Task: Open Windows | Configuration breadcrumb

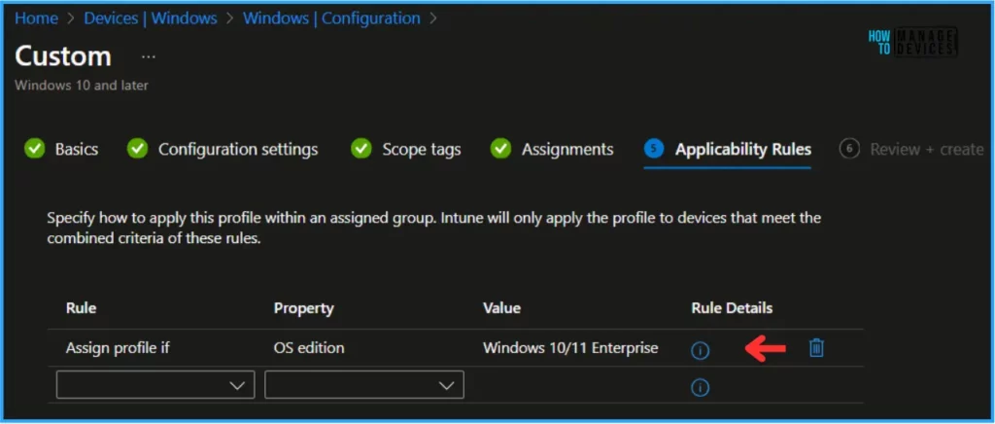Action: point(331,18)
